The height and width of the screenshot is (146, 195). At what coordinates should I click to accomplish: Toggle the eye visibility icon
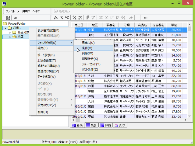click(15, 18)
